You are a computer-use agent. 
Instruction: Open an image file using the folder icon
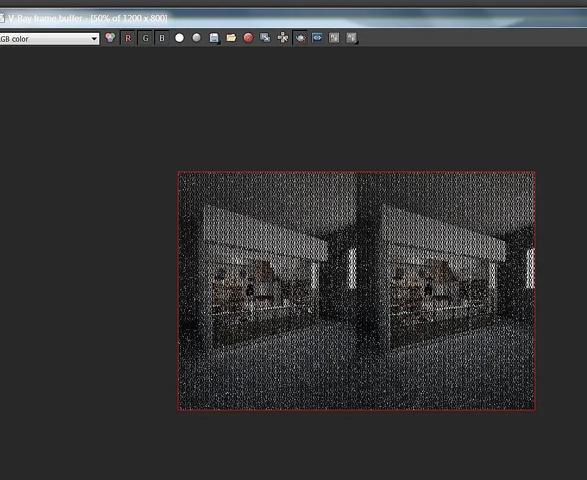pyautogui.click(x=231, y=38)
